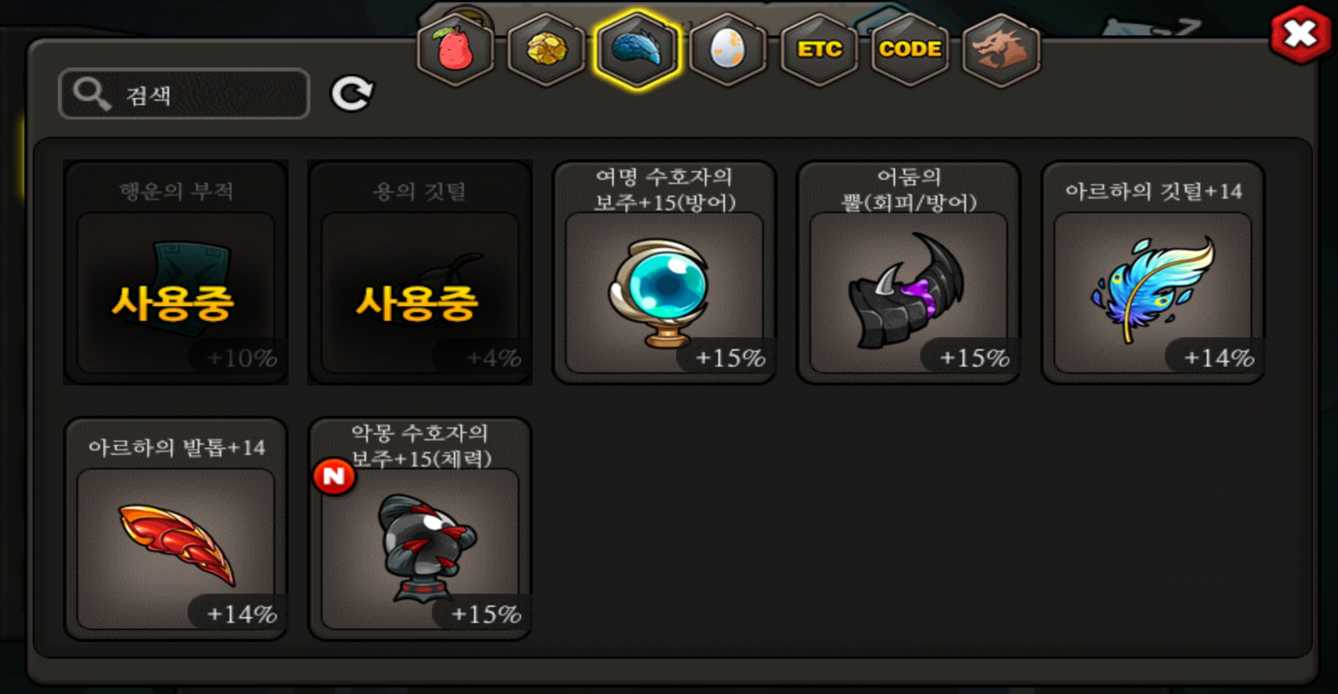Click the refresh arrow next to search
Screen dimensions: 1338x694
(x=352, y=94)
